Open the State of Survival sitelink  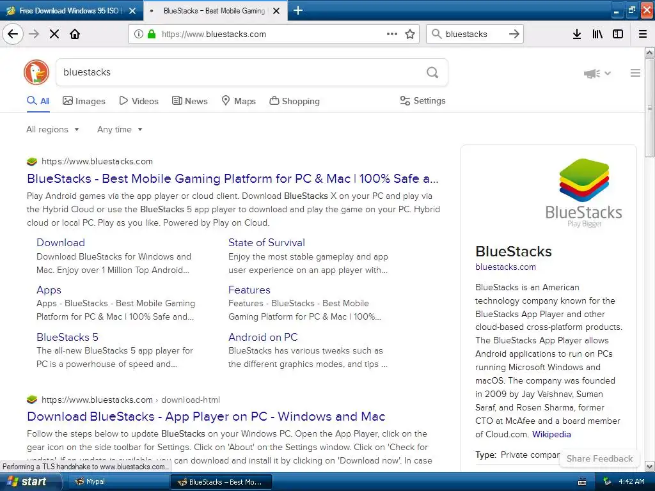pyautogui.click(x=267, y=242)
